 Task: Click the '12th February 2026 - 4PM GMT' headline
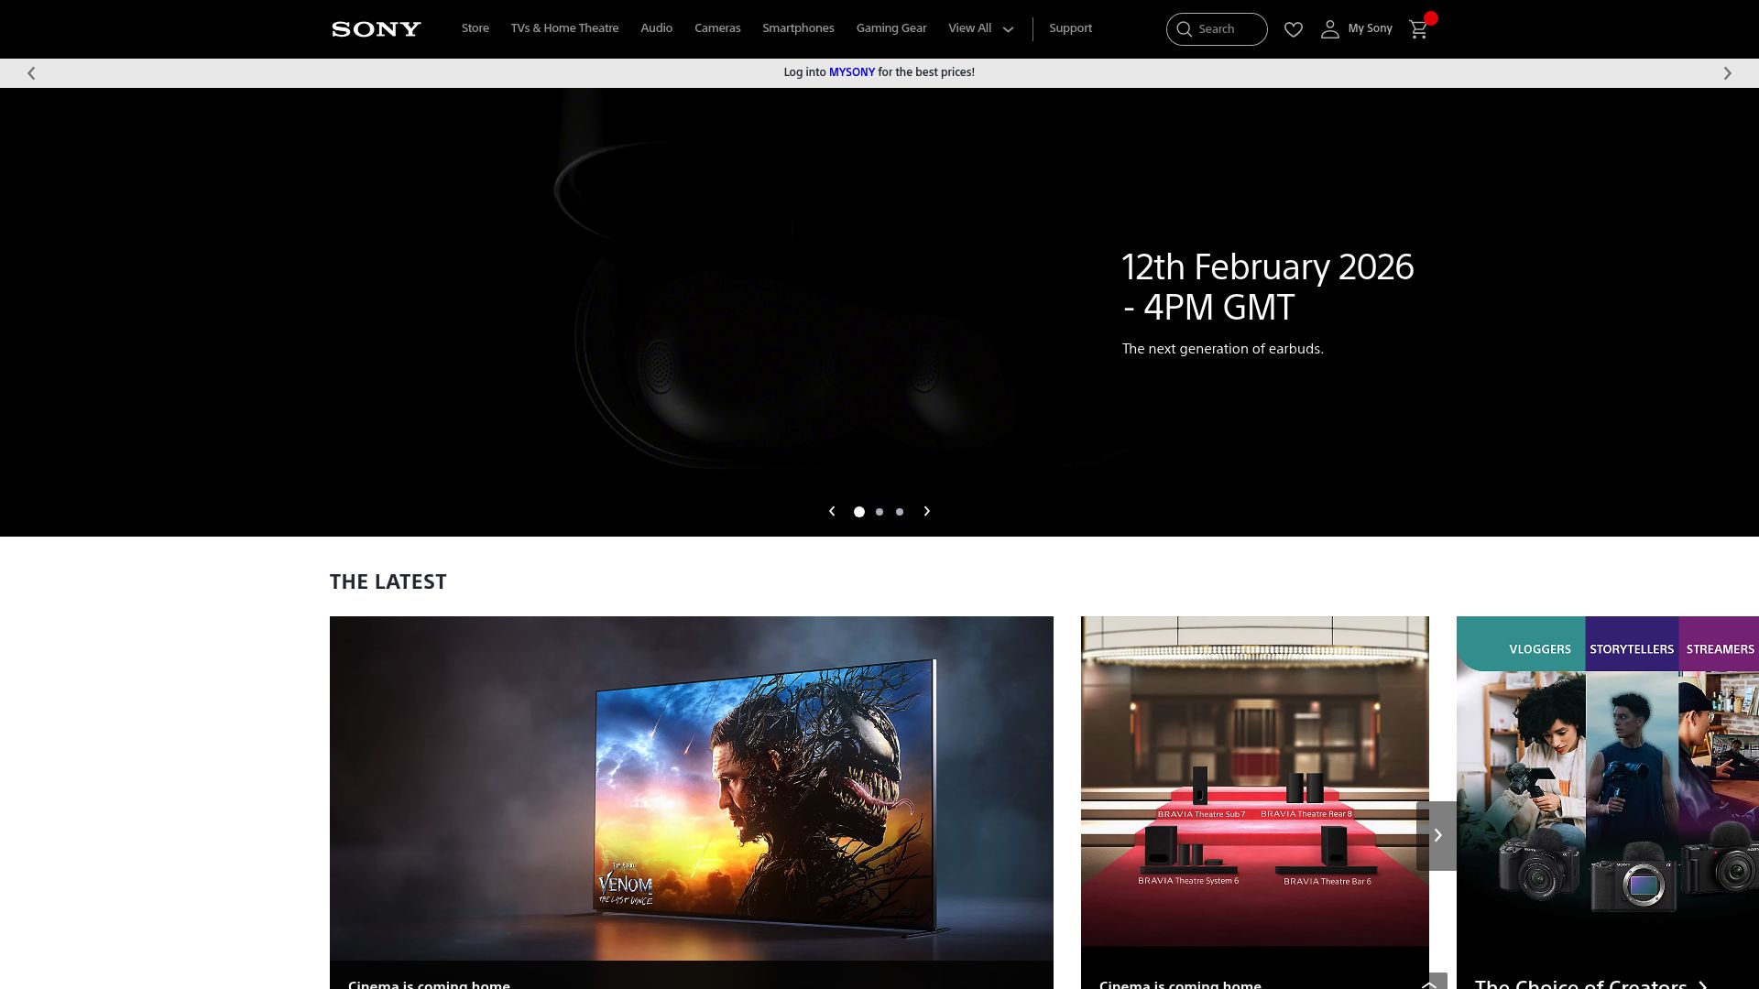pos(1268,288)
